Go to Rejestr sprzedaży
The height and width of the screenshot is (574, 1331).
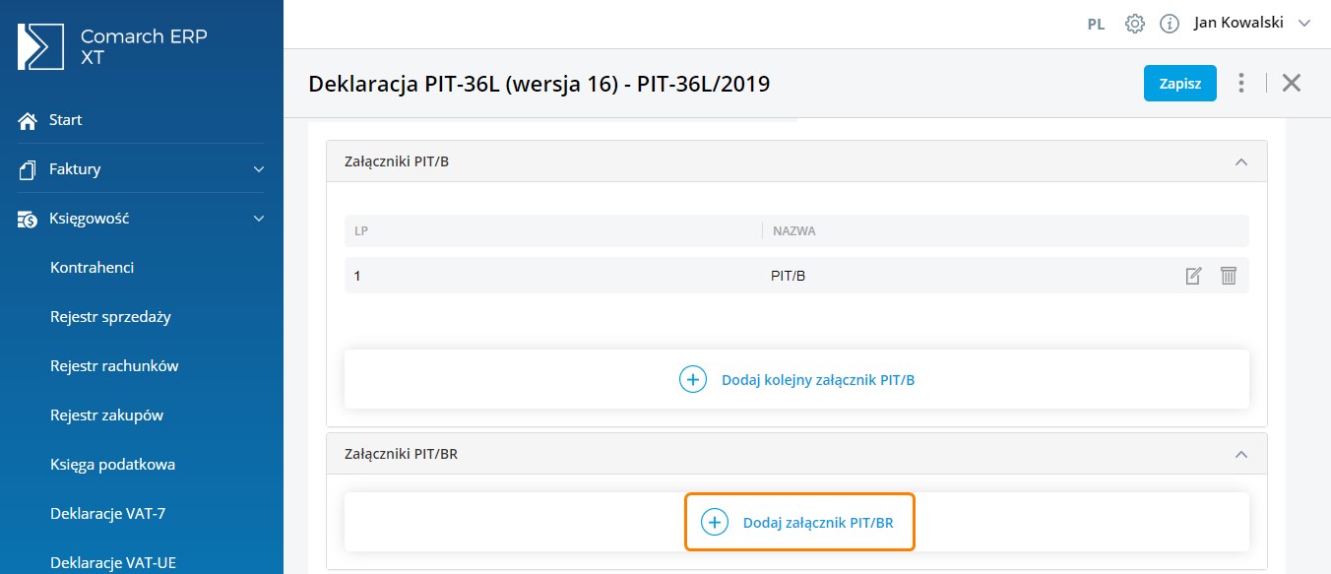(110, 317)
